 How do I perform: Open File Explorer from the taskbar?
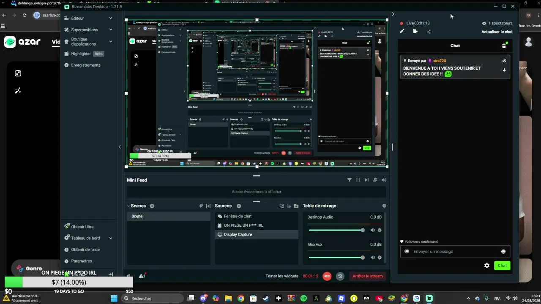(x=228, y=299)
